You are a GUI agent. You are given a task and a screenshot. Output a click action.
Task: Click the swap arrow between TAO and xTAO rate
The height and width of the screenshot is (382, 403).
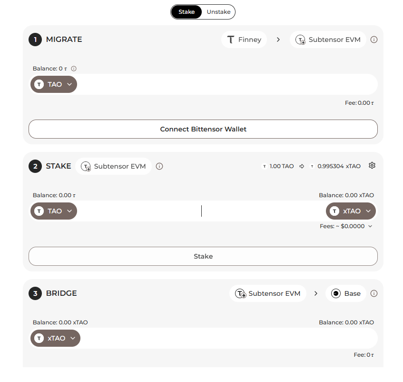coord(302,166)
